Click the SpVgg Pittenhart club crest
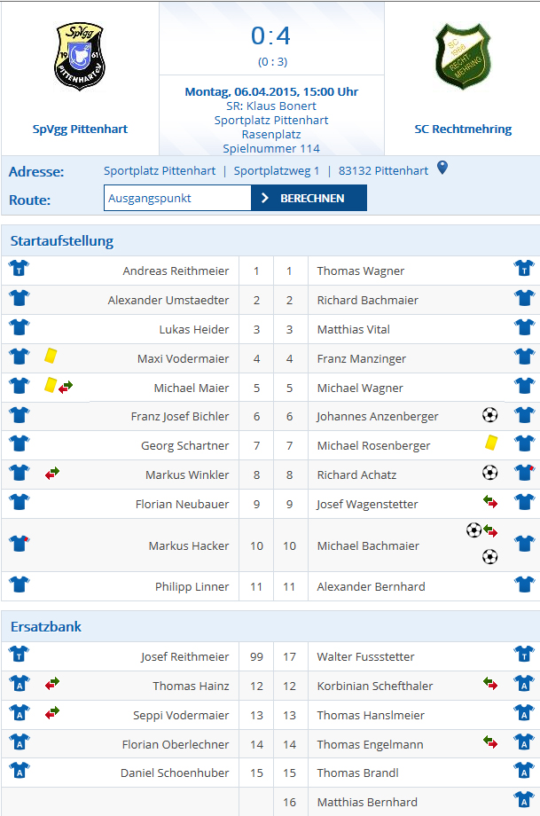 coord(80,56)
